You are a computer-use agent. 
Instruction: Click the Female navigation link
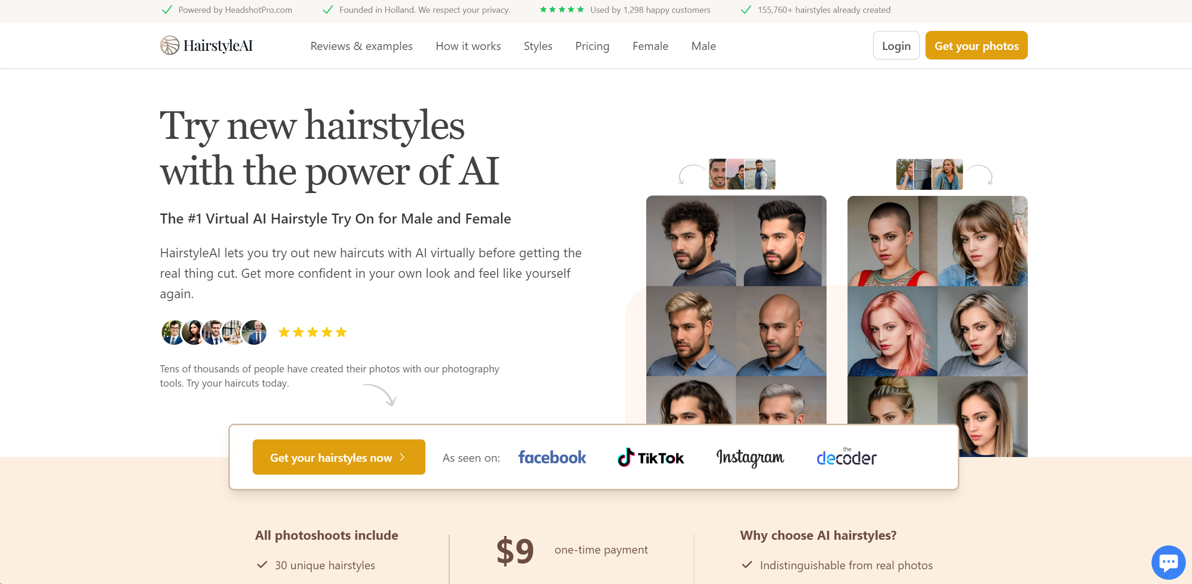coord(651,46)
